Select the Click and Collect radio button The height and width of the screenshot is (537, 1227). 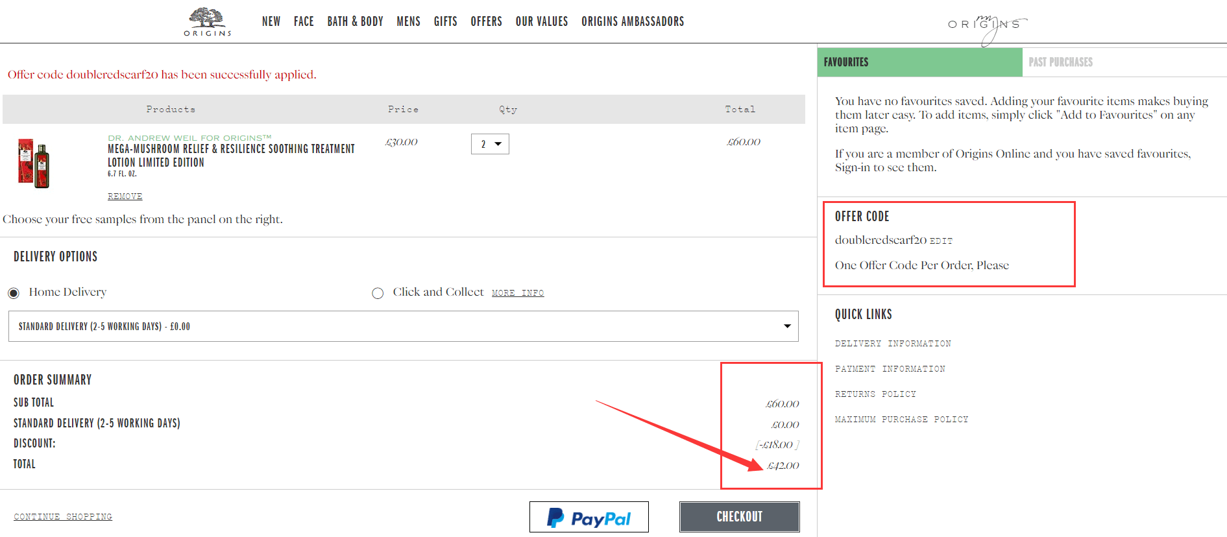(378, 293)
